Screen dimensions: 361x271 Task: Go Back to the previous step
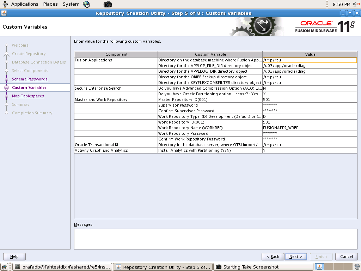(273, 257)
